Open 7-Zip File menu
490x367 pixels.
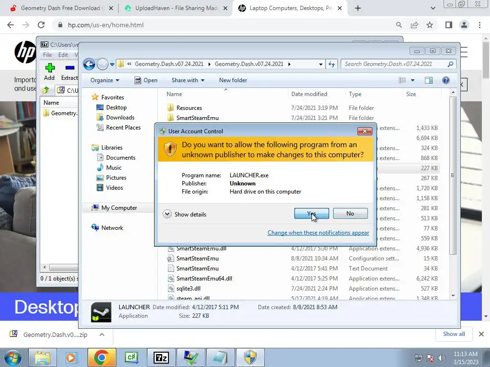click(x=47, y=55)
